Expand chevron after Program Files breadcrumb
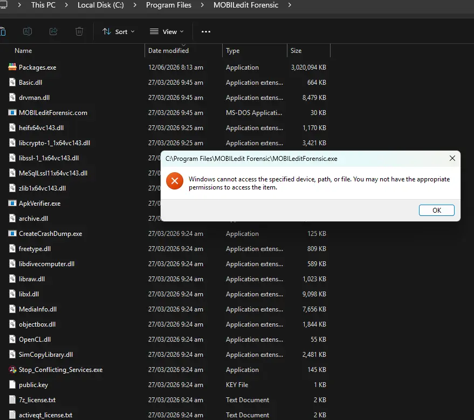Screen dimensions: 474x420 pyautogui.click(x=202, y=5)
